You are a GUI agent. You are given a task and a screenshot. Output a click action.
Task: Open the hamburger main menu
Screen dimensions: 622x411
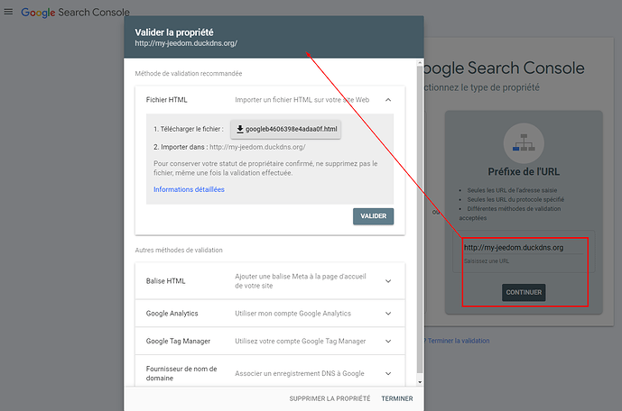point(8,12)
